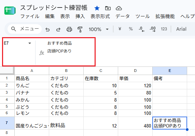The image size is (195, 136).
Task: Open the 表示形式 menu
Action: pos(100,16)
